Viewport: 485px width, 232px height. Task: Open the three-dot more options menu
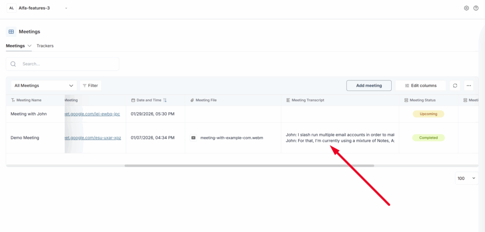coord(469,86)
